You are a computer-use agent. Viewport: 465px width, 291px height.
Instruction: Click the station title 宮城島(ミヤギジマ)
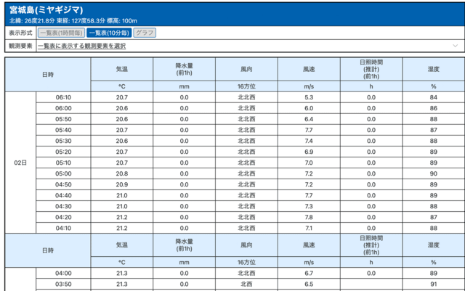(x=46, y=9)
